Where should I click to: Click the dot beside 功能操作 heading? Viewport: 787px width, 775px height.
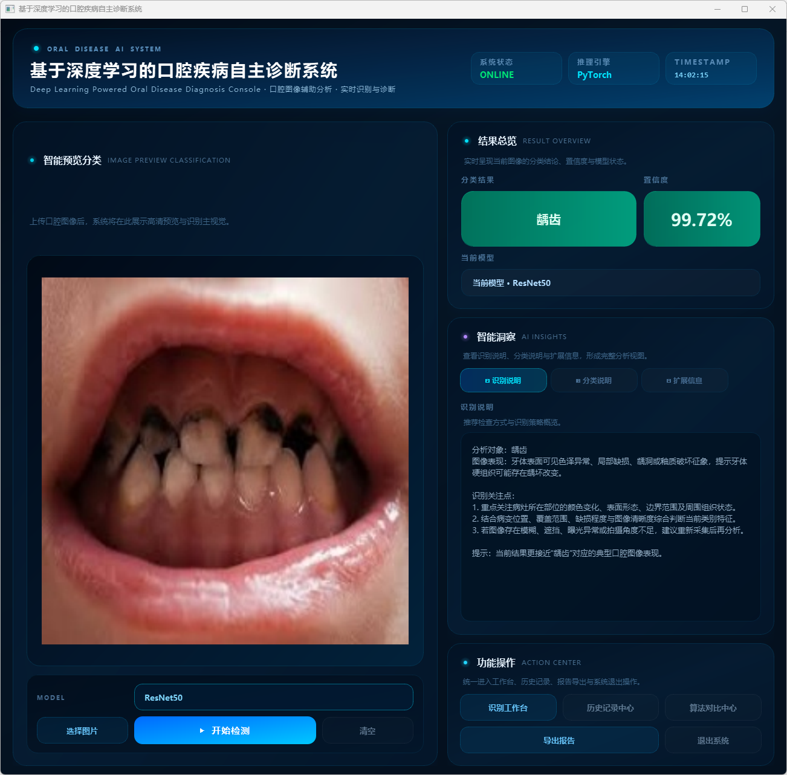[465, 663]
